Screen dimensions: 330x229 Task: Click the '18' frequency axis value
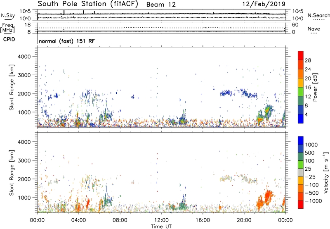[28, 25]
